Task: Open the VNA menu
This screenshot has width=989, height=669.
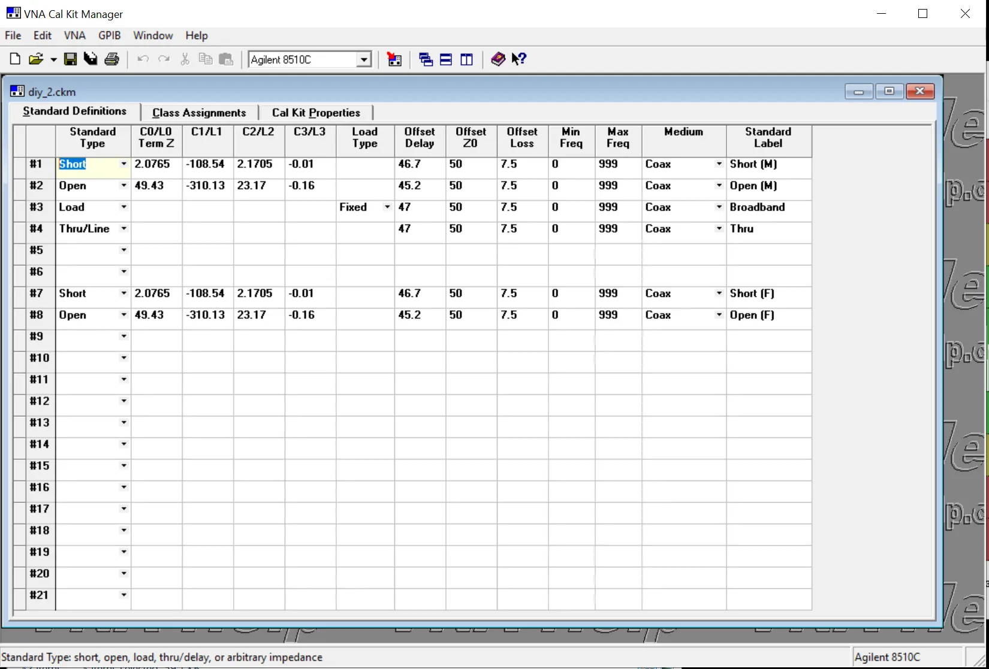Action: (x=75, y=35)
